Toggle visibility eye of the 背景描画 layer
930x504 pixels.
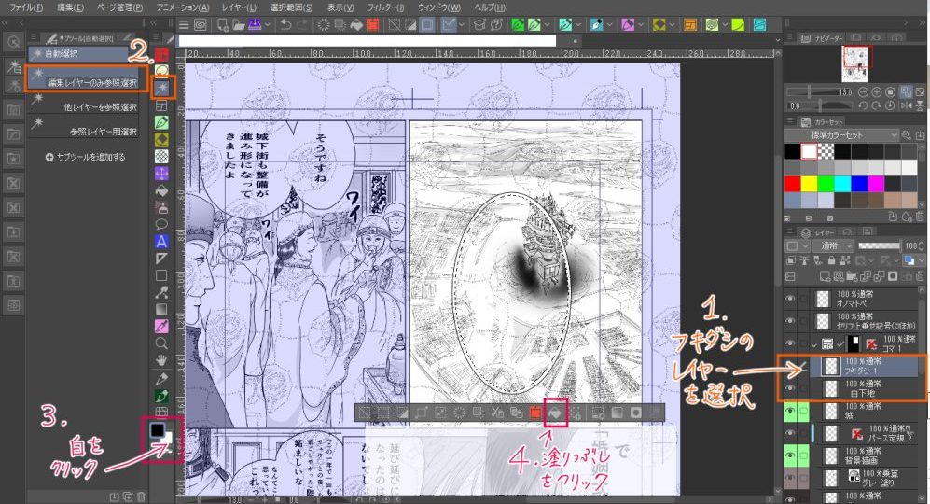coord(790,455)
